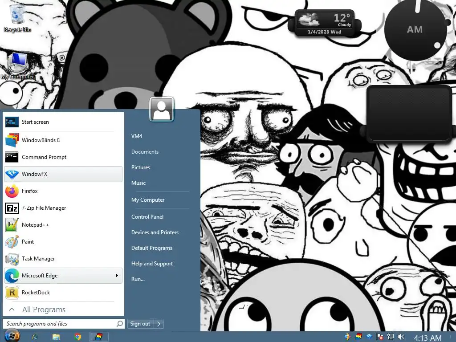Launch WindowBlinds 8
This screenshot has width=456, height=342.
tap(63, 140)
